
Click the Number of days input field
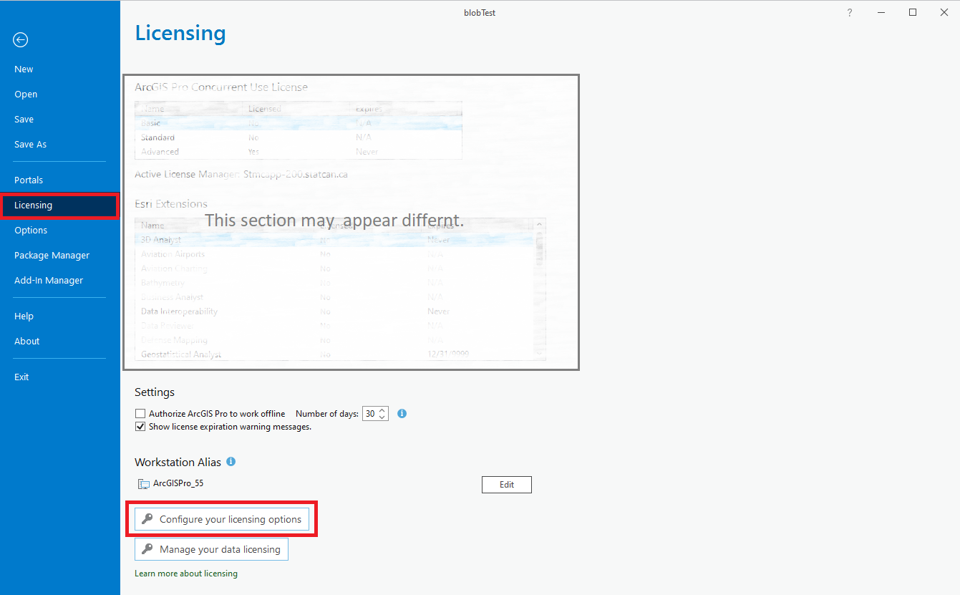[370, 414]
